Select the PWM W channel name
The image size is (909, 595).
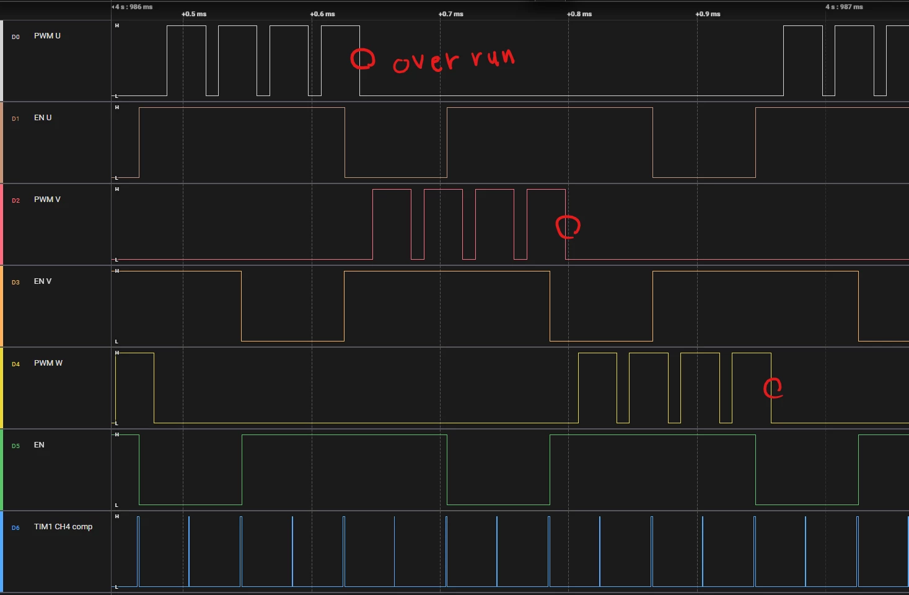48,363
